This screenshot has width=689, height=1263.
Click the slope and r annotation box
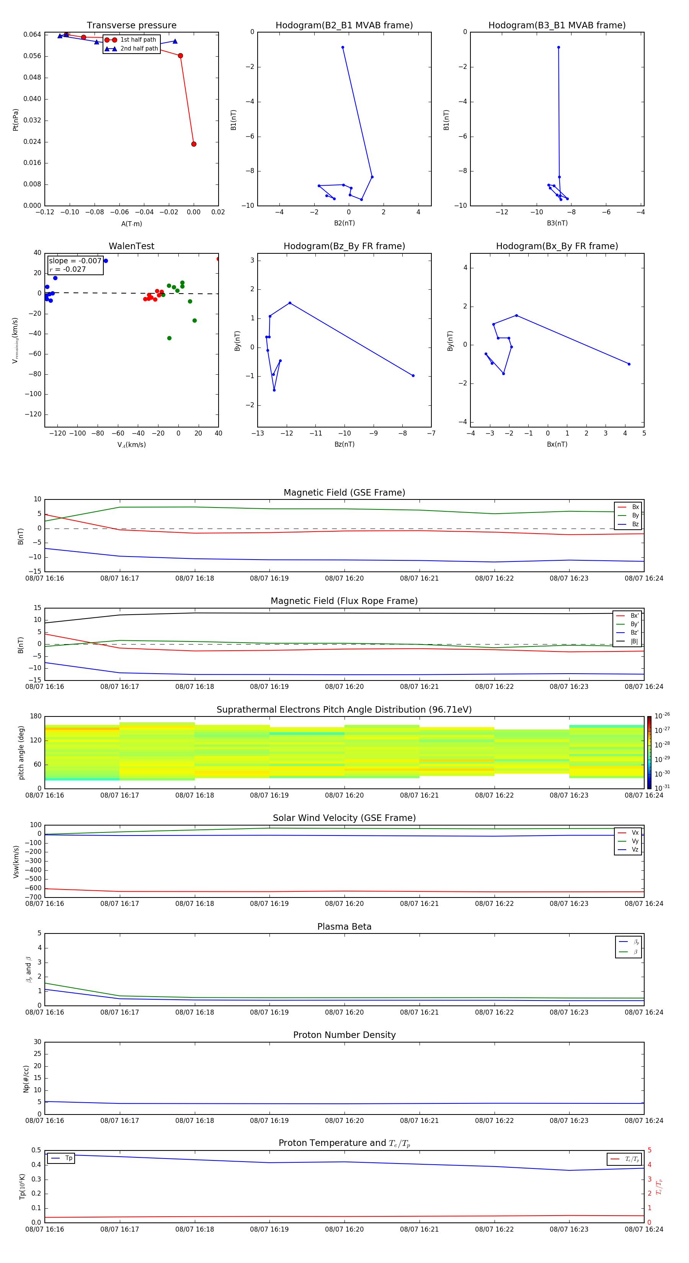point(75,265)
